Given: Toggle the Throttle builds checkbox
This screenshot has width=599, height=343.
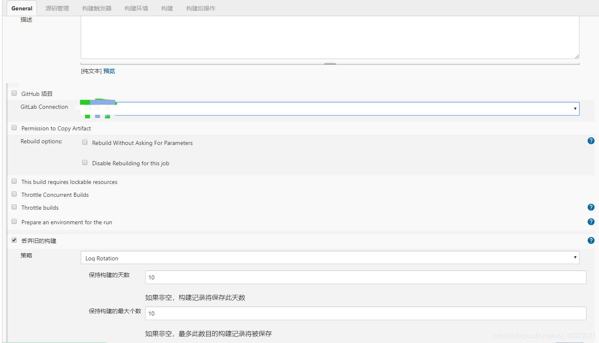Looking at the screenshot, I should click(x=14, y=207).
